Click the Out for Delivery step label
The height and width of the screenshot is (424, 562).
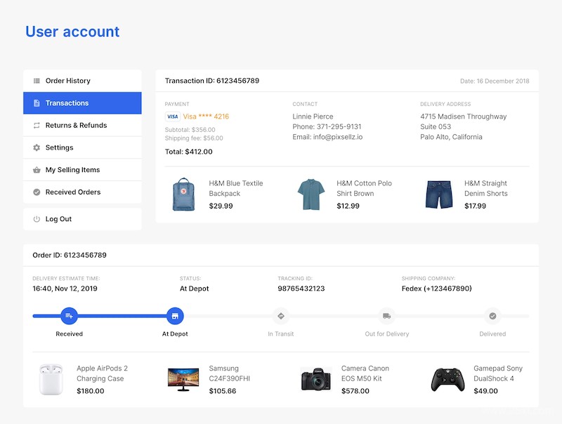coord(387,333)
